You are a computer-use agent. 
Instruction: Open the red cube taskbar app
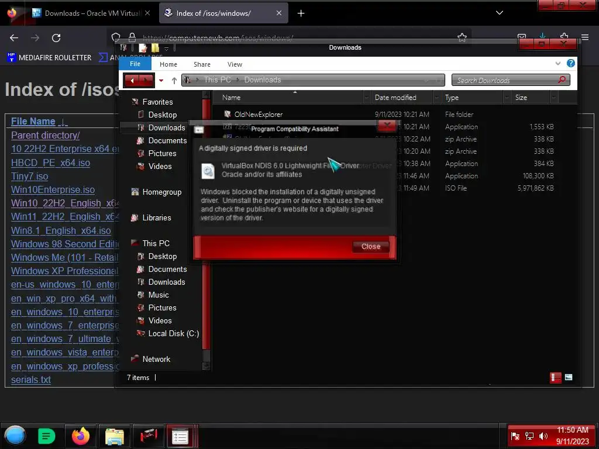pos(148,436)
